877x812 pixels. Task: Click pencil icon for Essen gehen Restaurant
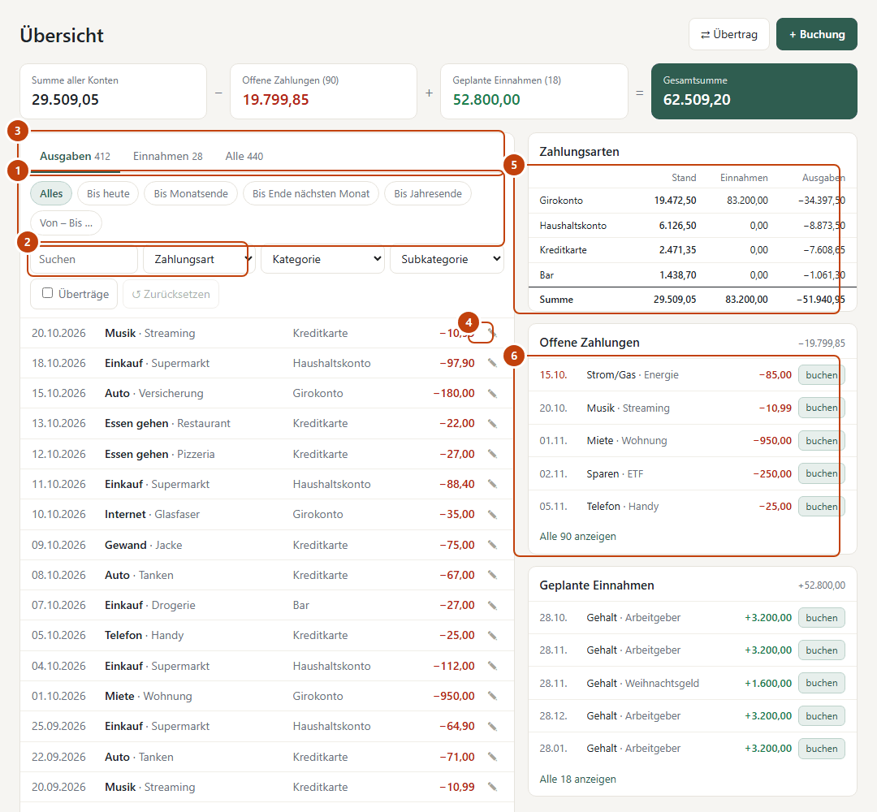[492, 423]
